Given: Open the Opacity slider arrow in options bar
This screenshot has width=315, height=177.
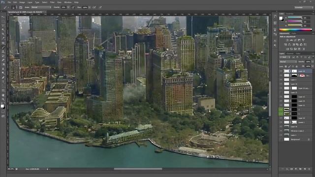Looking at the screenshot, I should point(69,7).
